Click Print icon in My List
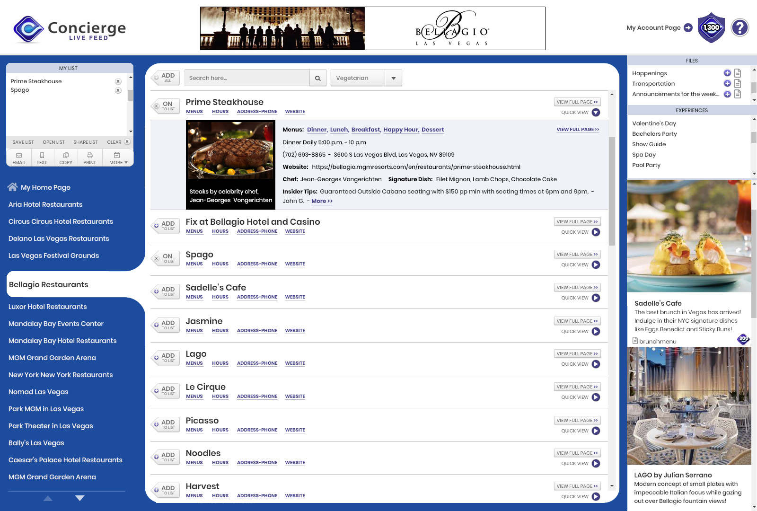This screenshot has height=511, width=757. pyautogui.click(x=89, y=158)
